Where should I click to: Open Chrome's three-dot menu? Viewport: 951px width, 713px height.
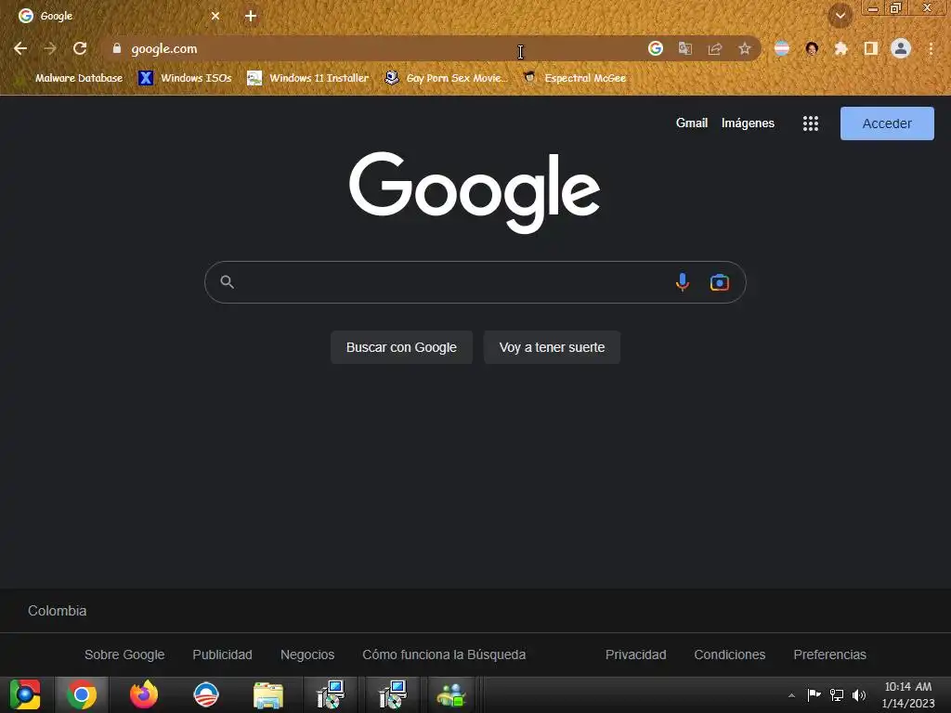tap(931, 48)
